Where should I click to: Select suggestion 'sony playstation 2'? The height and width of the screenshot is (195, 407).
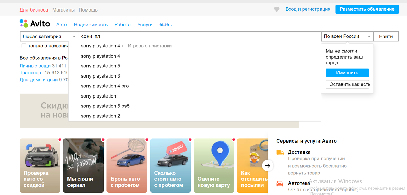pos(195,116)
